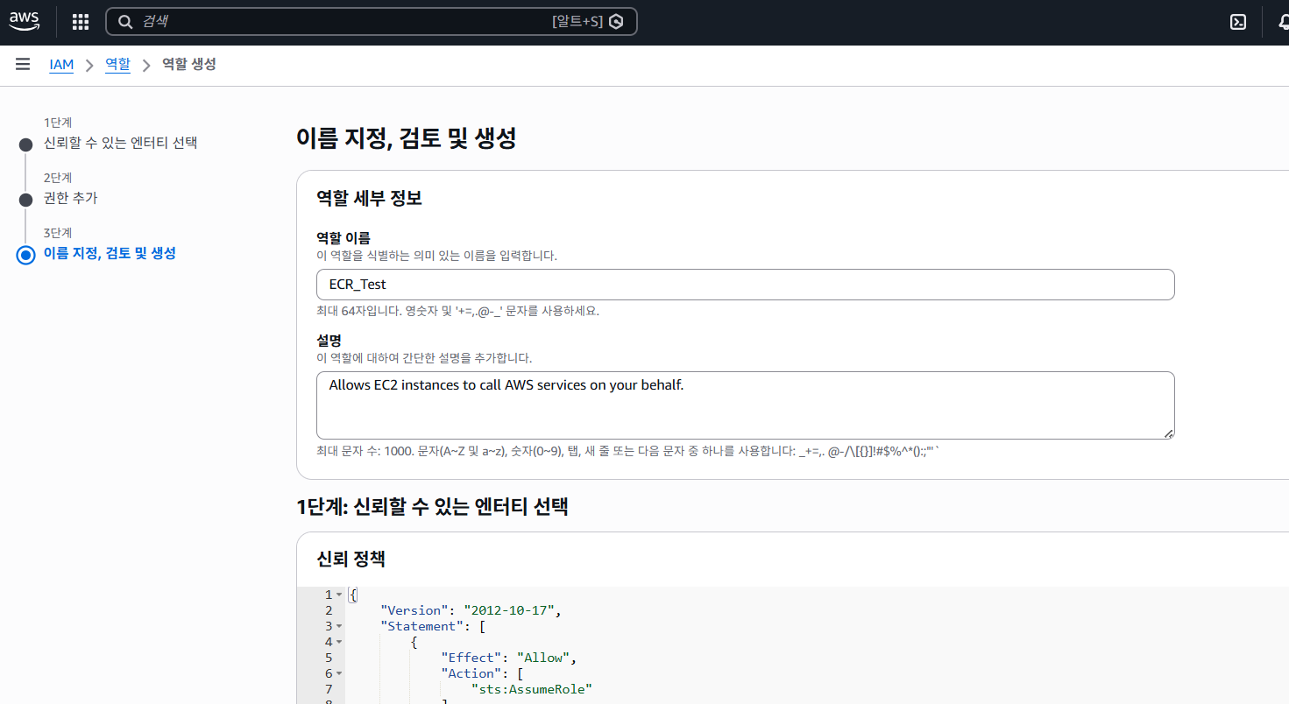Open the services grid menu

coord(81,22)
